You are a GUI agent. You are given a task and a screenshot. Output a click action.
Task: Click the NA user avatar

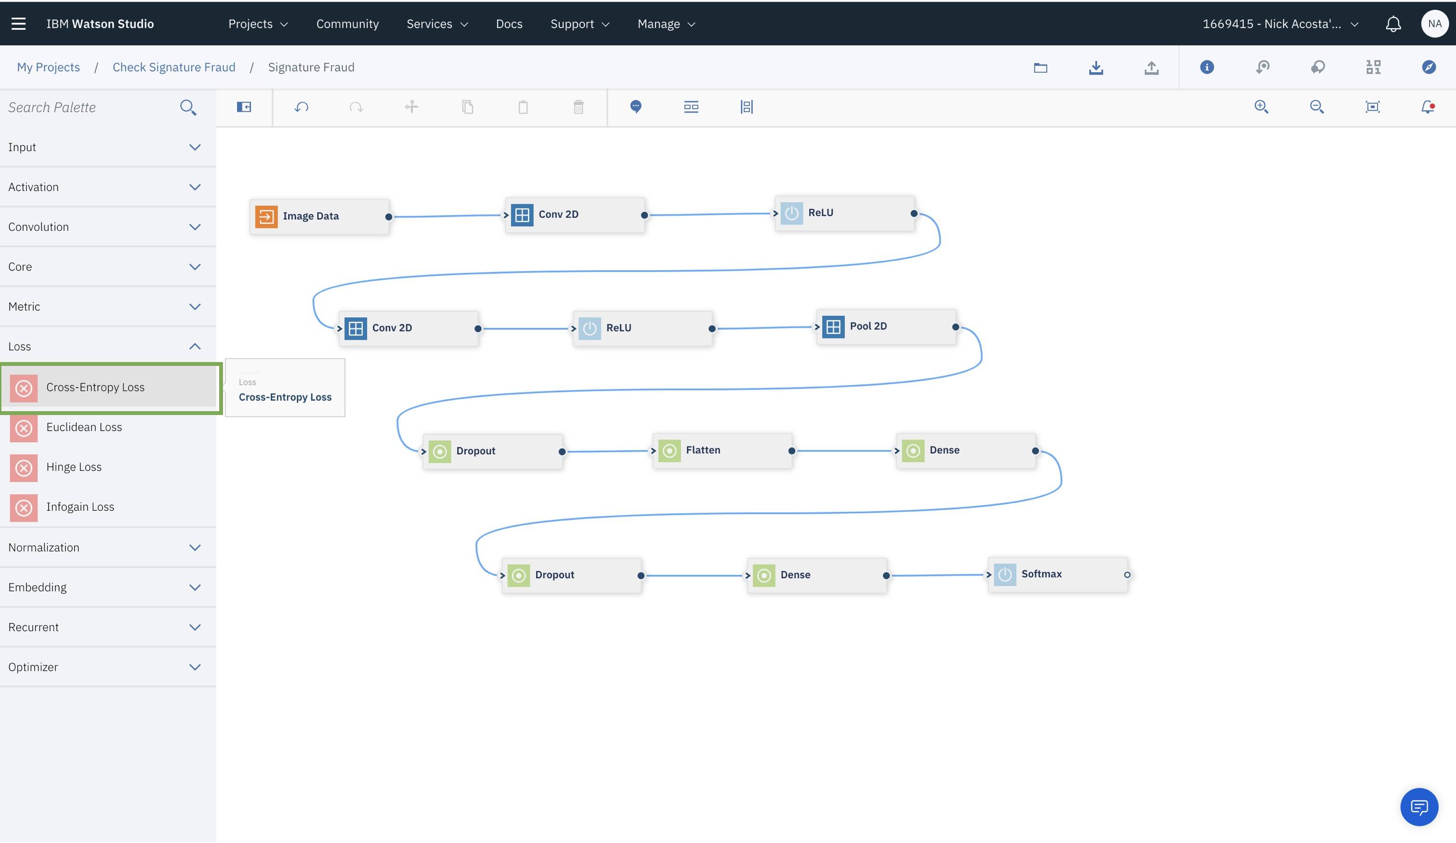[x=1434, y=24]
